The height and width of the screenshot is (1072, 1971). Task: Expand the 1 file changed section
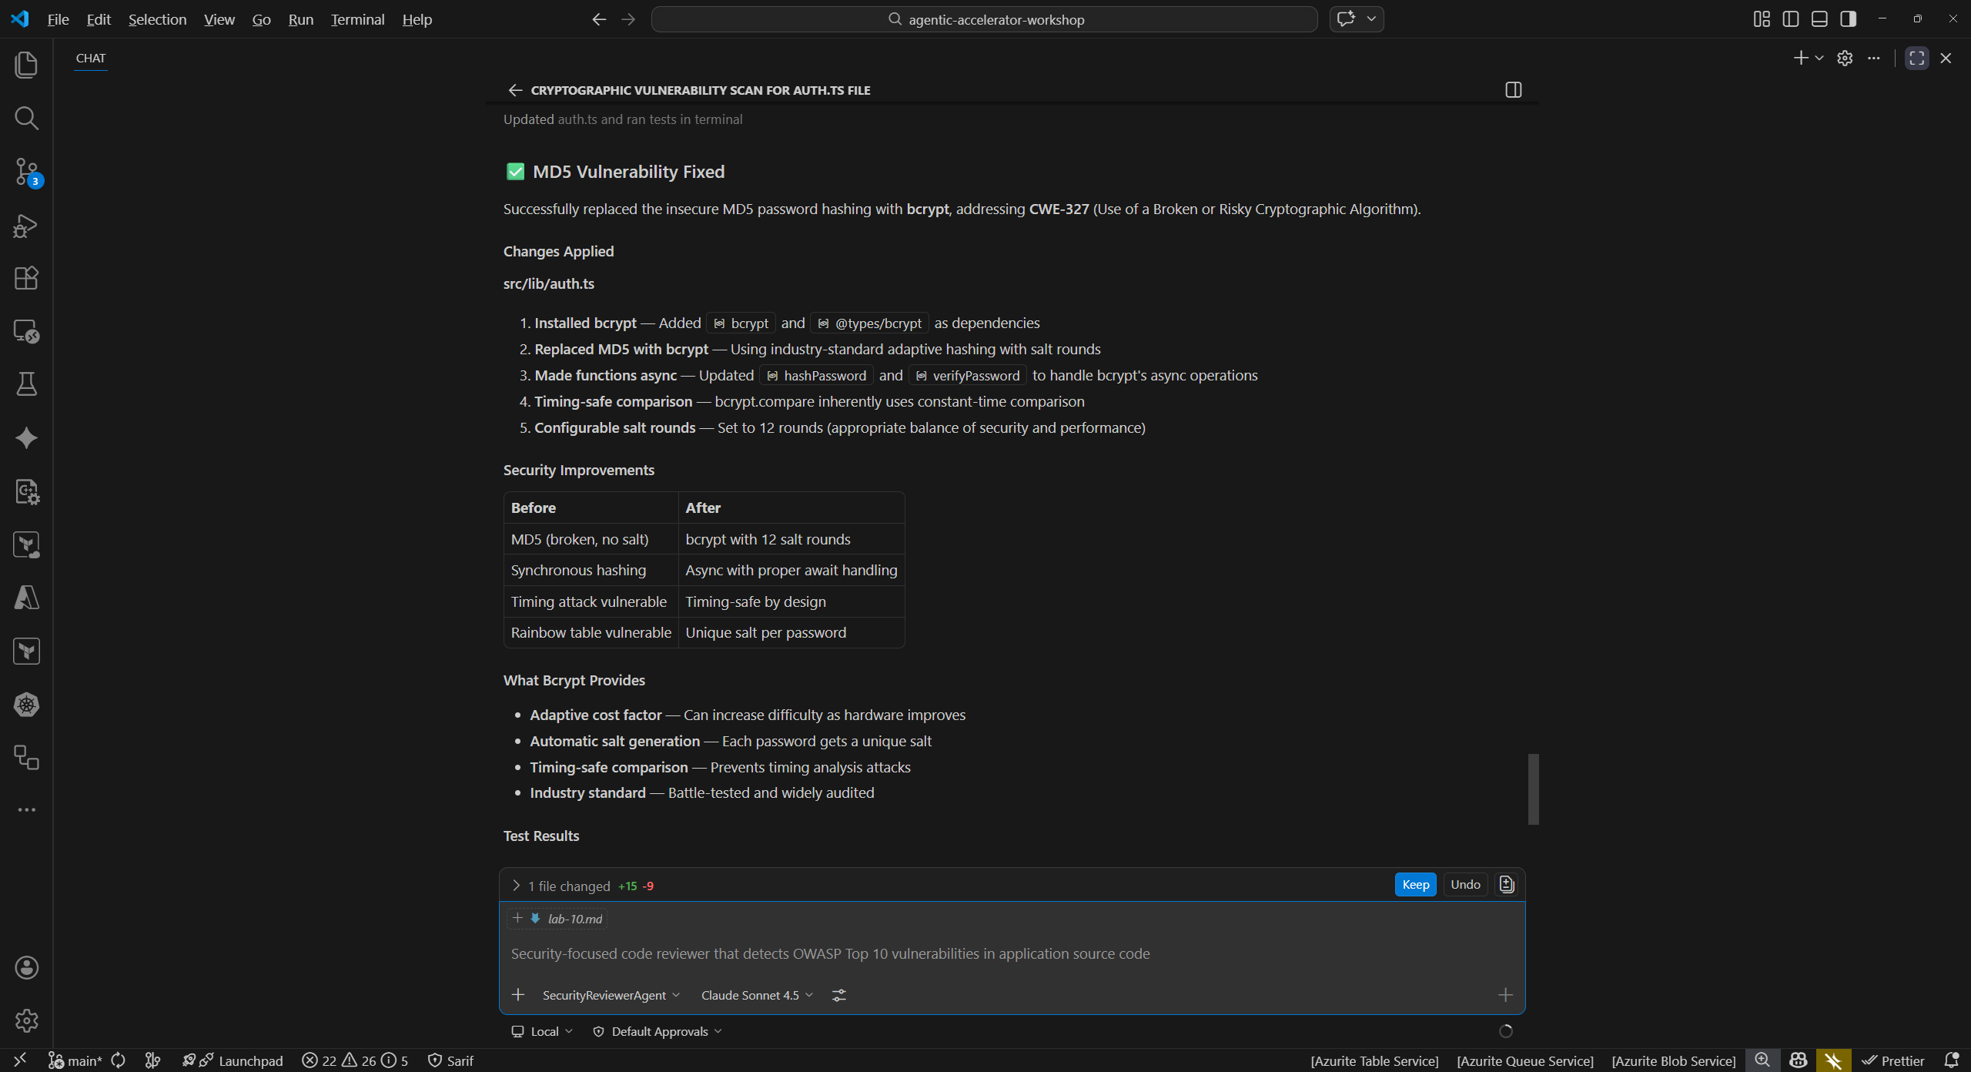click(517, 885)
